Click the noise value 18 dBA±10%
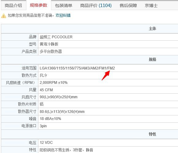The height and width of the screenshot is (153, 178). pyautogui.click(x=50, y=119)
